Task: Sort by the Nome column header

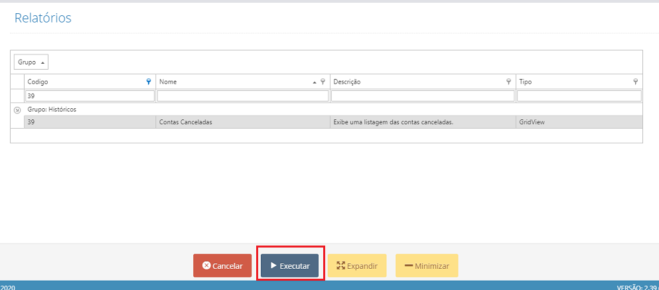Action: [x=242, y=82]
